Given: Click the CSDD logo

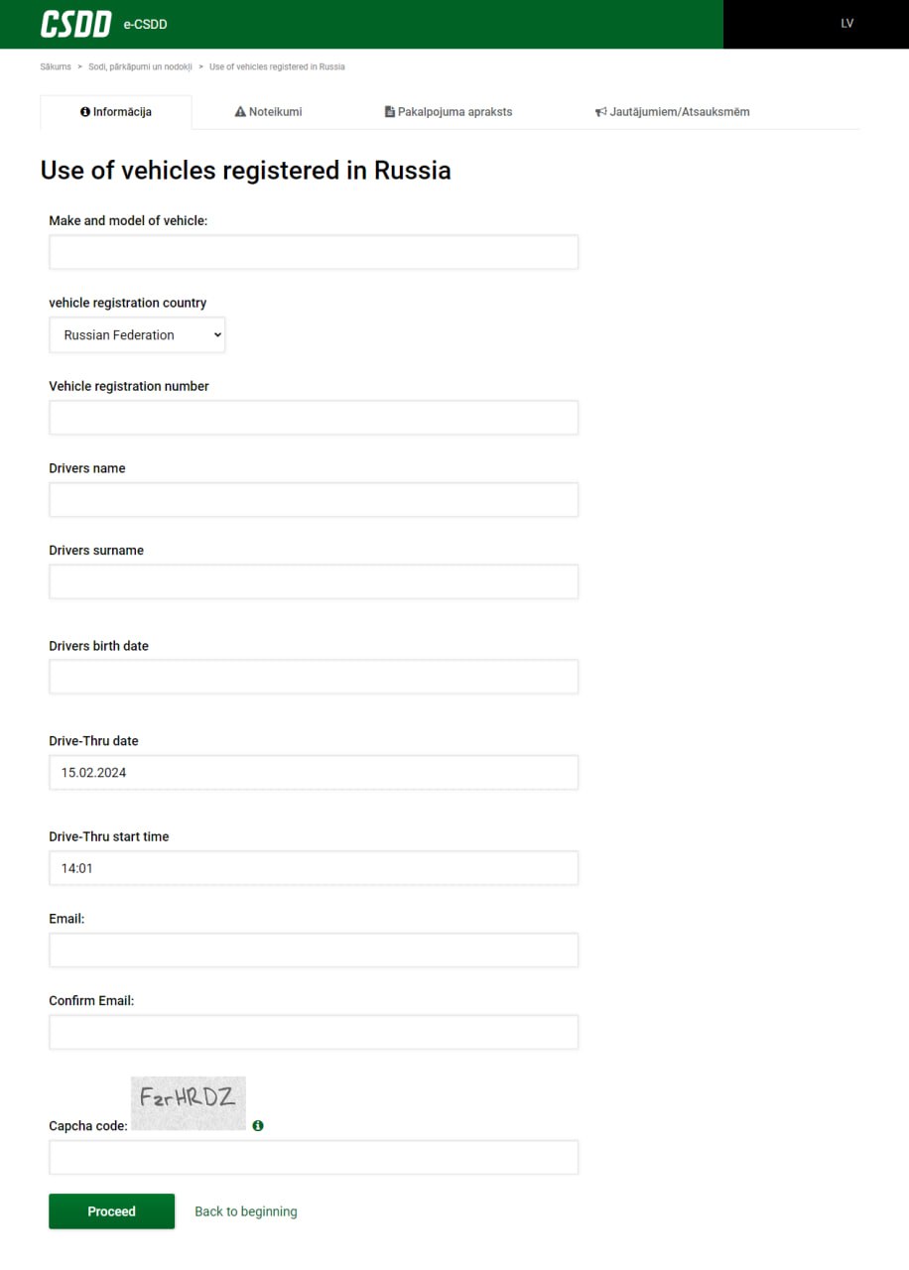Looking at the screenshot, I should tap(75, 24).
